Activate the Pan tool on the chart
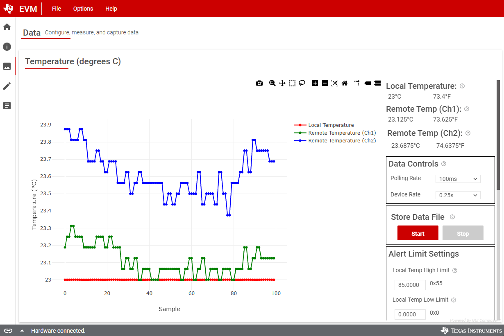Screen dimensions: 504x336 coord(282,83)
